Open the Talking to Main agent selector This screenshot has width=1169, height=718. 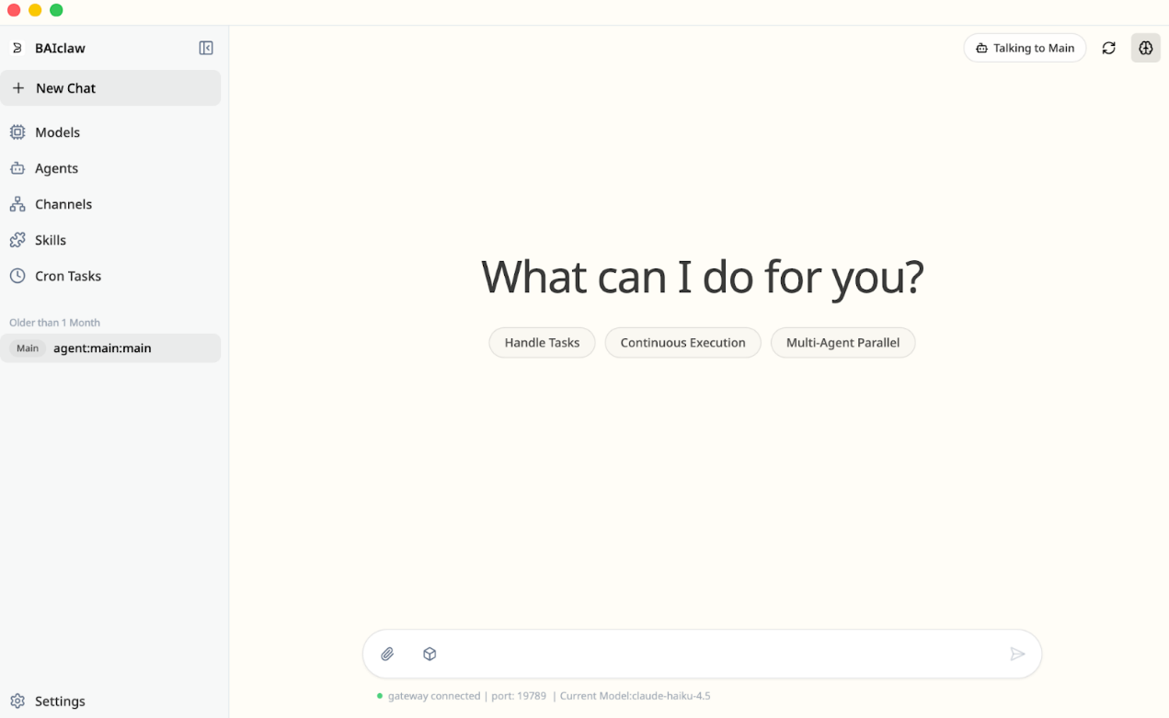click(x=1025, y=48)
